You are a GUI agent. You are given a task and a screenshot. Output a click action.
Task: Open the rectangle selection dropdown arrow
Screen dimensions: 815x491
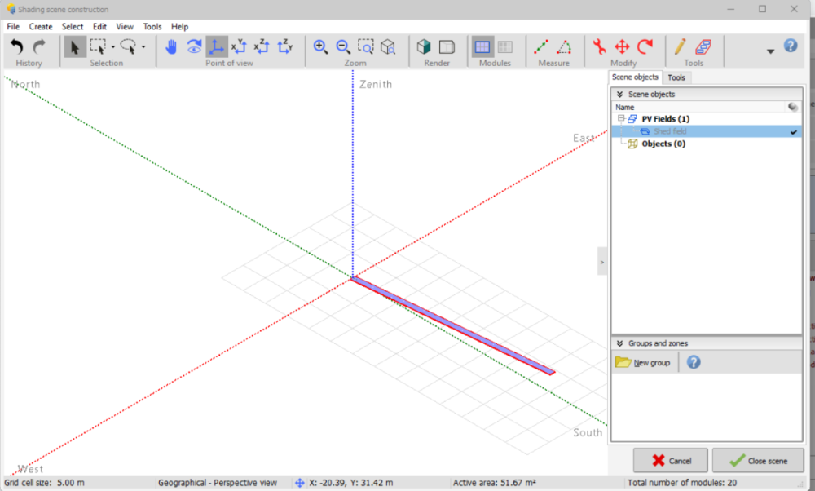(x=112, y=47)
